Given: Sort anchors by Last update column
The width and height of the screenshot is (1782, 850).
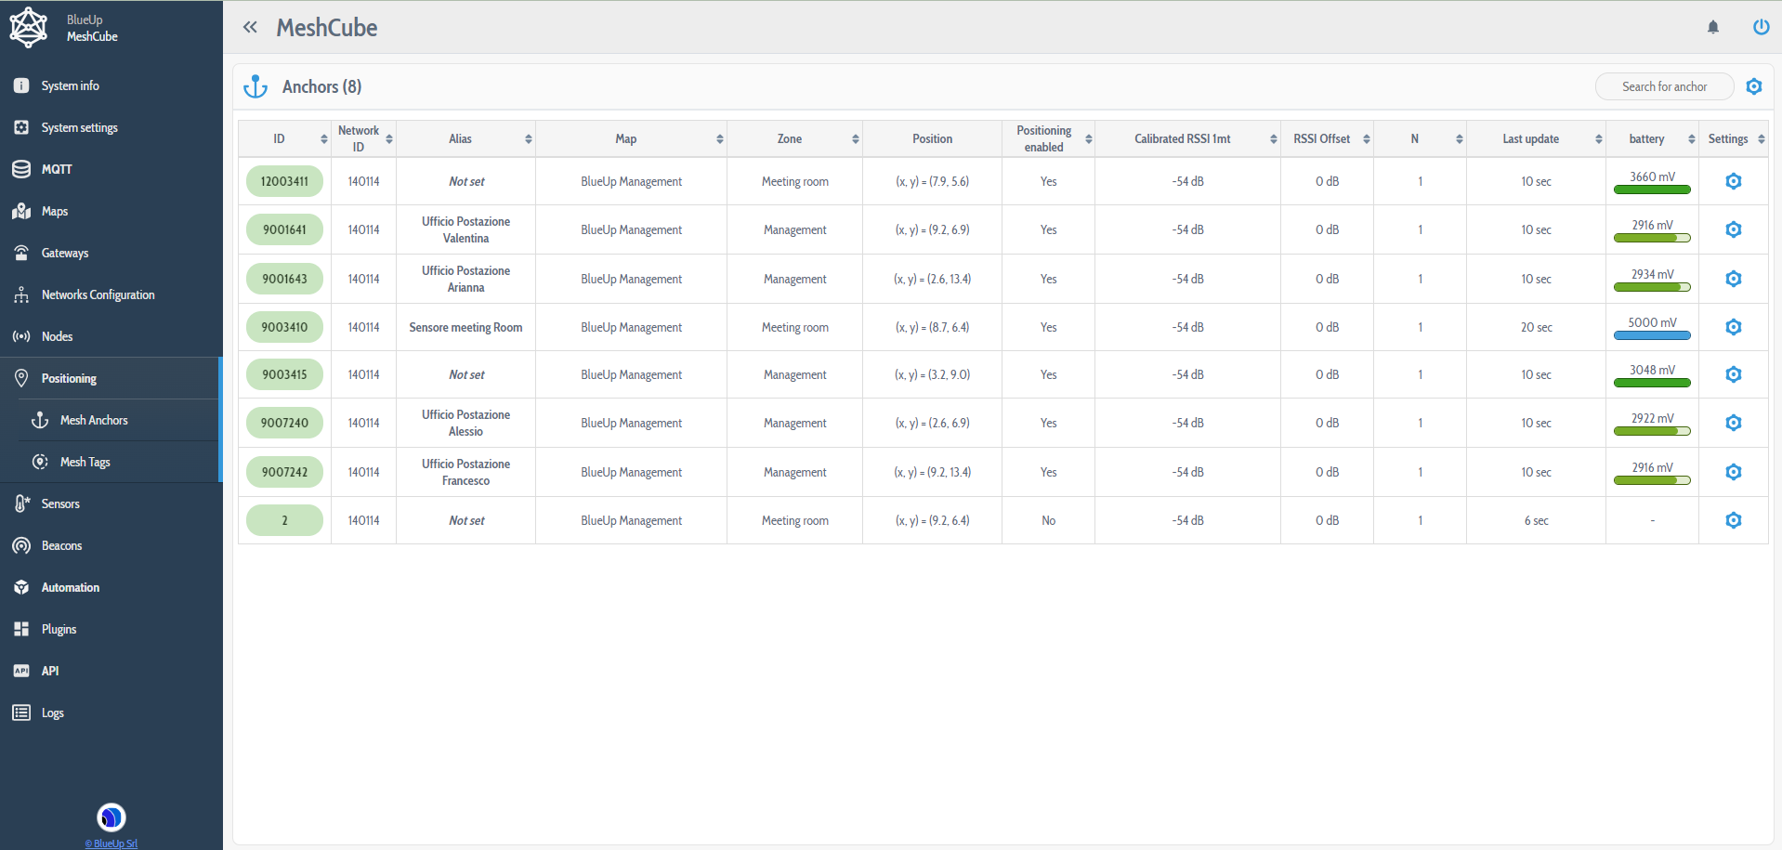Looking at the screenshot, I should (x=1536, y=138).
